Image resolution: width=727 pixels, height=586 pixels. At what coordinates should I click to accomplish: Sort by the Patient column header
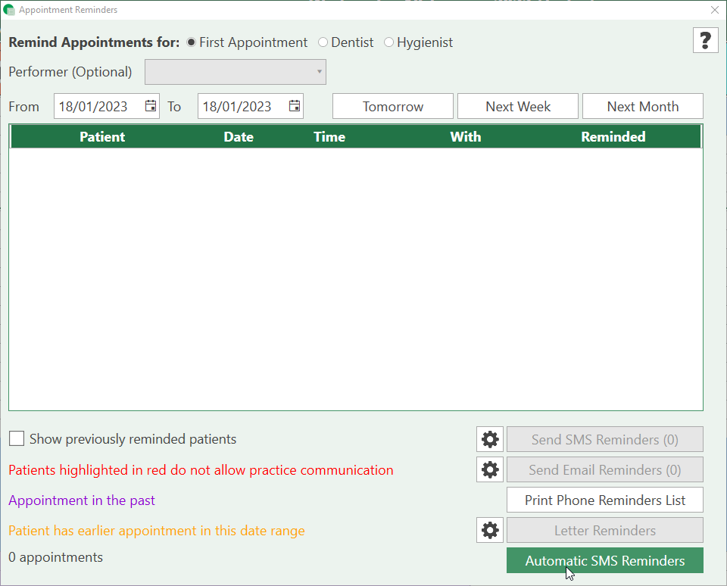coord(102,137)
